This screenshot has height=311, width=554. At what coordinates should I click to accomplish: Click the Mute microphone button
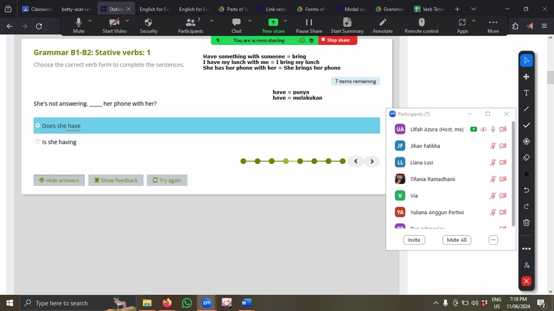(78, 26)
